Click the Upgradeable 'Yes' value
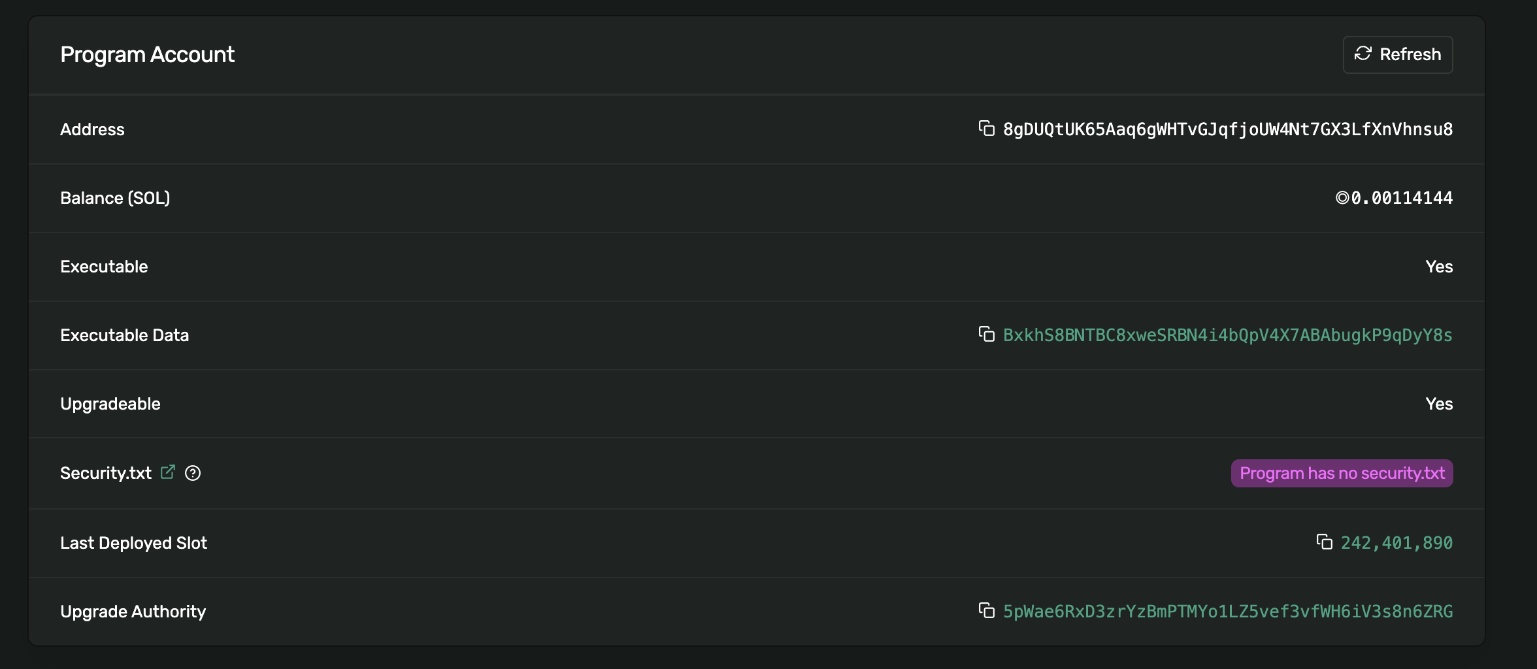Image resolution: width=1537 pixels, height=669 pixels. 1439,404
